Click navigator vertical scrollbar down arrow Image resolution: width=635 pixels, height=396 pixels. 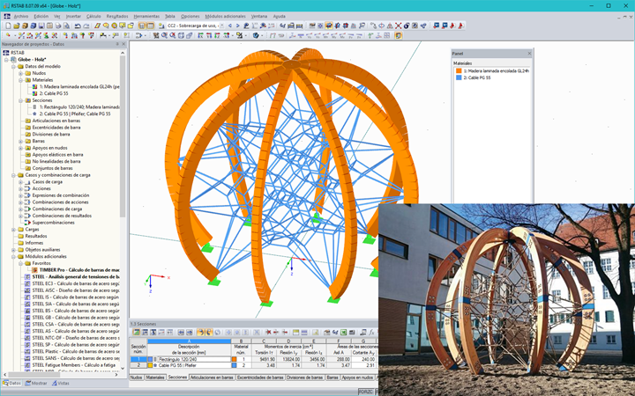[123, 369]
